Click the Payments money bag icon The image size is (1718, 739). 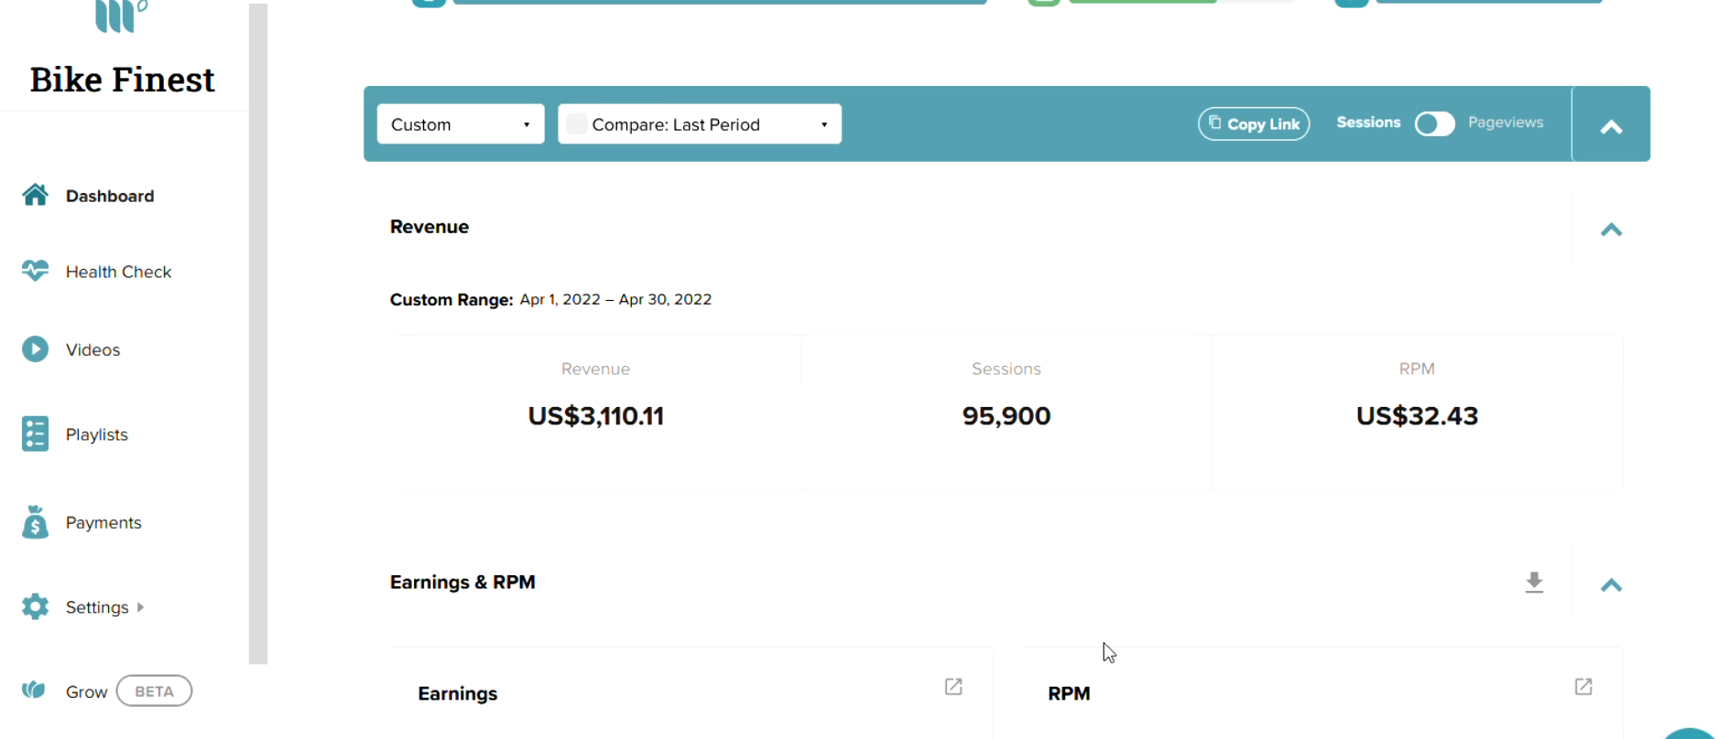35,522
